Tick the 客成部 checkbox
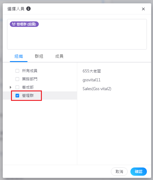The height and width of the screenshot is (180, 153). [17, 87]
